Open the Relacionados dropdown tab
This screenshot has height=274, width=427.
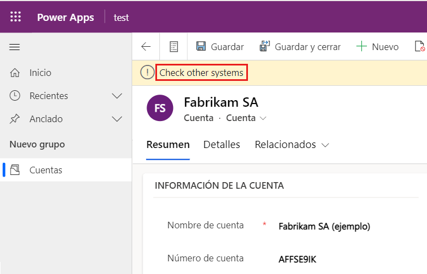291,145
